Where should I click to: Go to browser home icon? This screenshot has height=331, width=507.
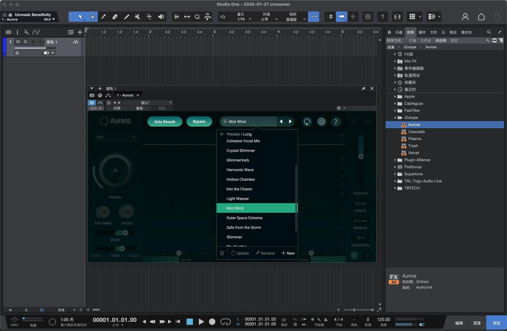(x=389, y=32)
